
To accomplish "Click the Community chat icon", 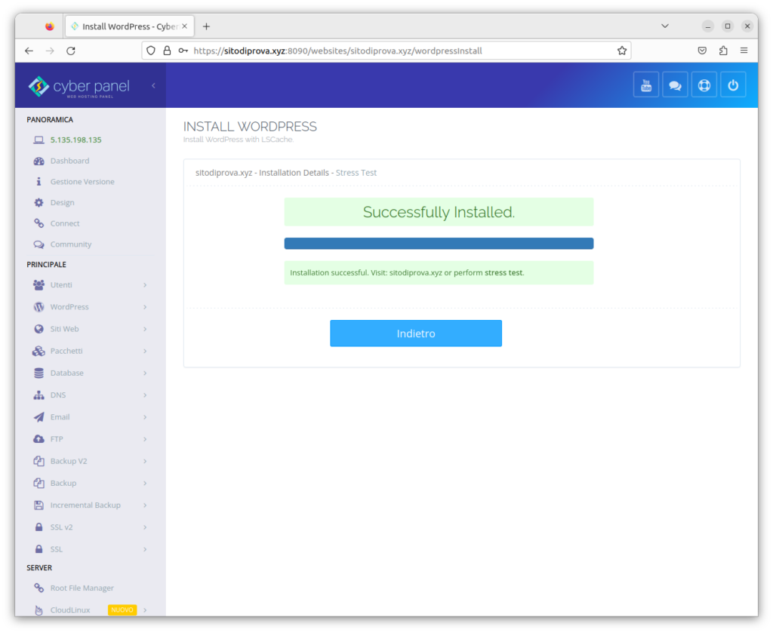I will coord(39,244).
